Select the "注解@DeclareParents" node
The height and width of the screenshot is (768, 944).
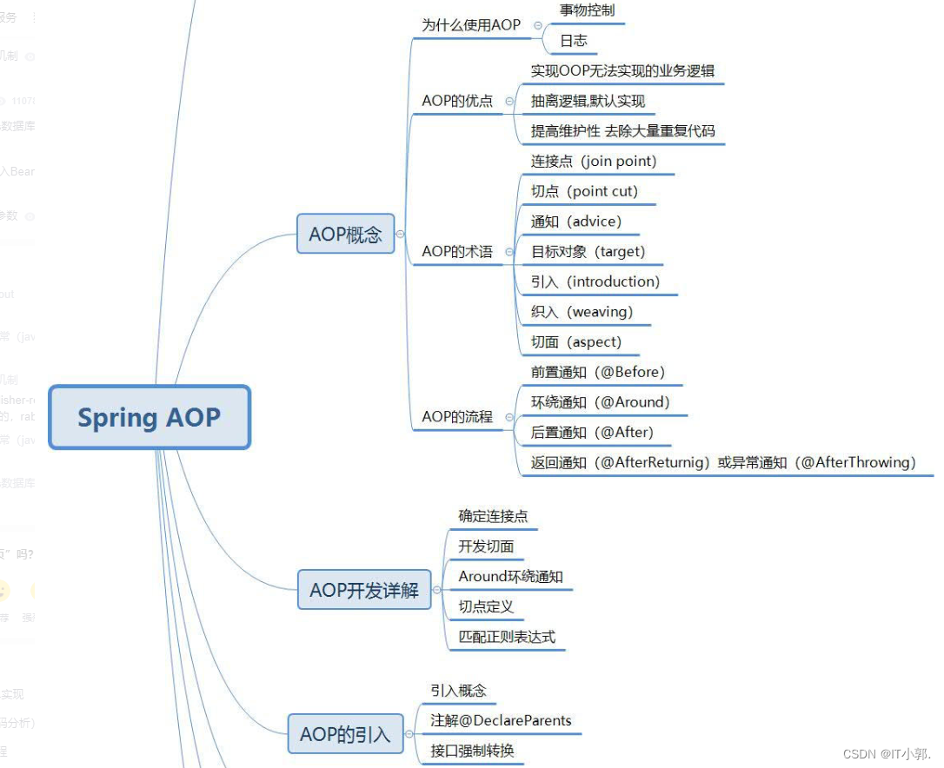[x=503, y=720]
